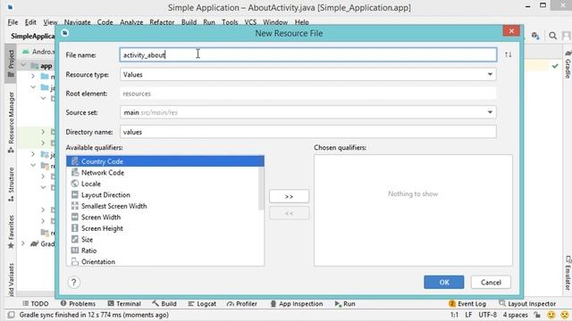This screenshot has width=572, height=321.
Task: Click the sort arrows icon beside File name
Action: 509,54
